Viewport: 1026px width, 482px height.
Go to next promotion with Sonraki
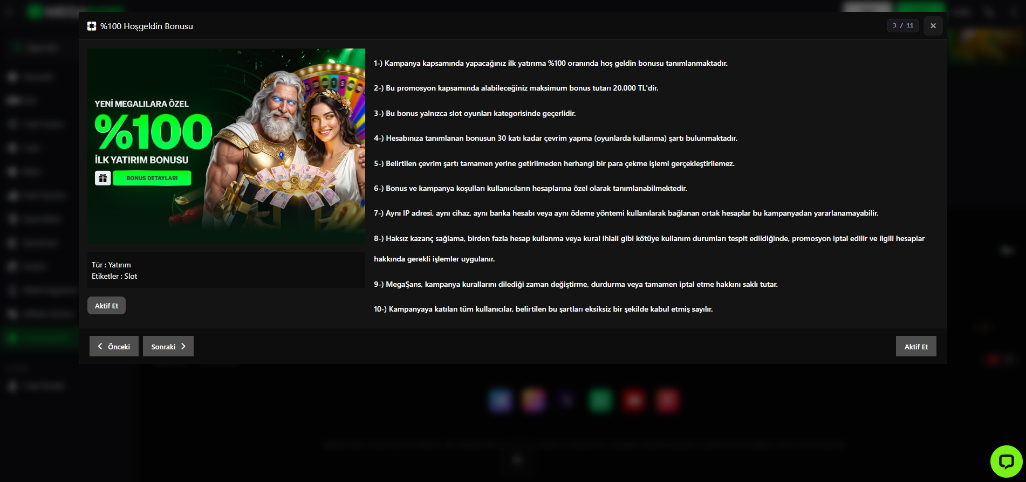(x=168, y=346)
